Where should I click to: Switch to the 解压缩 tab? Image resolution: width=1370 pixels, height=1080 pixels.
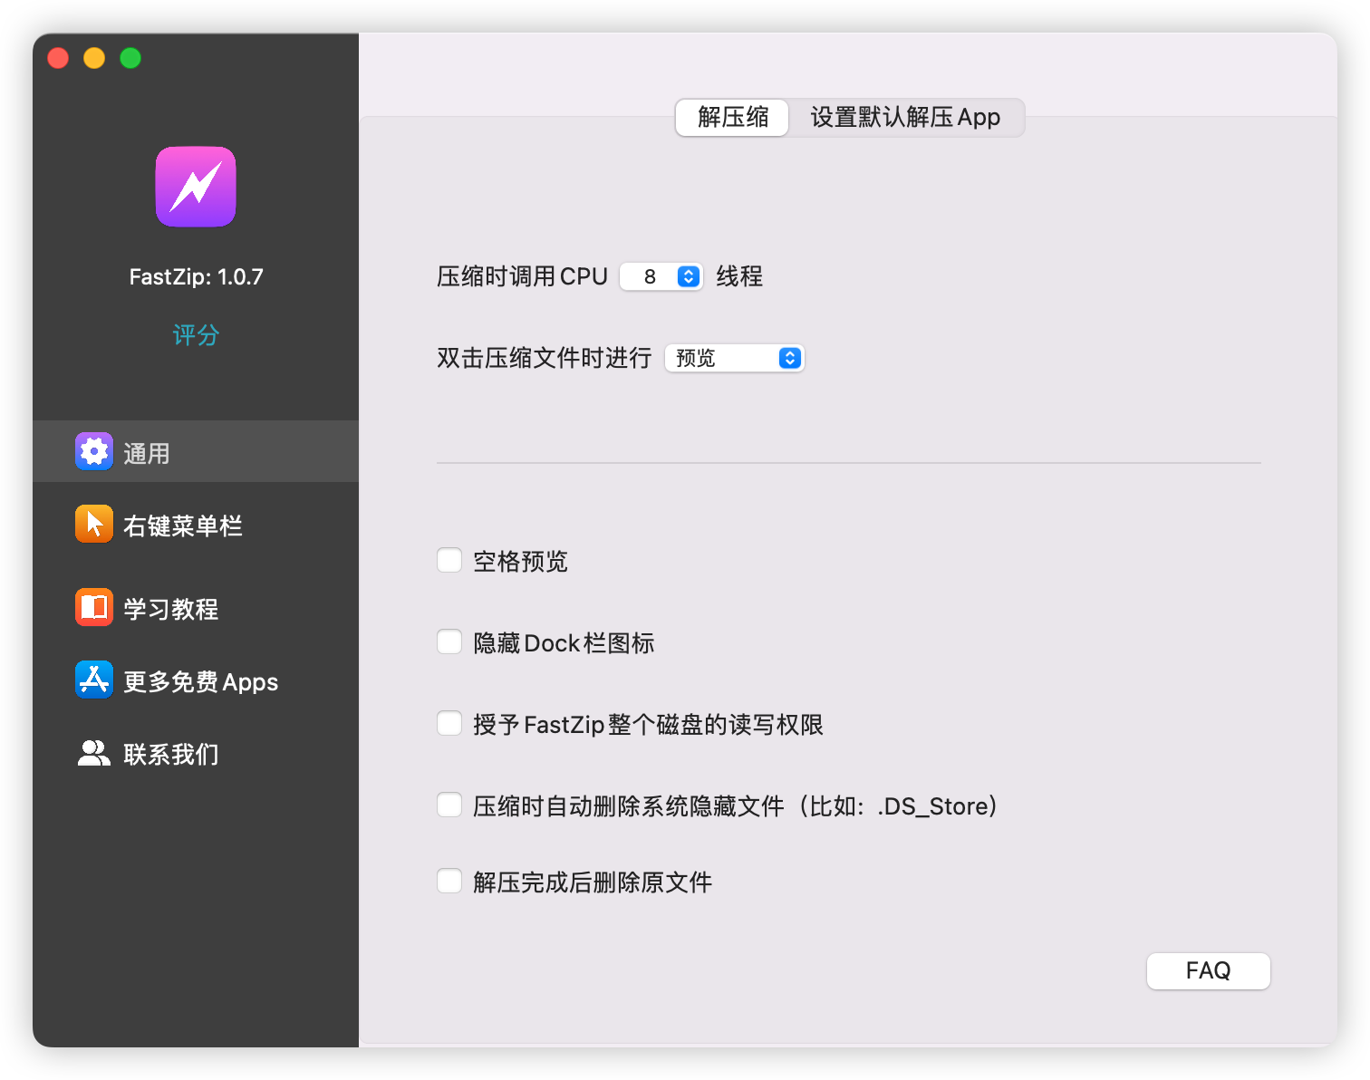(x=731, y=118)
